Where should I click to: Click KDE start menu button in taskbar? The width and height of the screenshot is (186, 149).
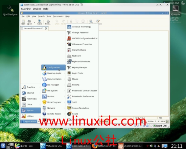coord(3,146)
